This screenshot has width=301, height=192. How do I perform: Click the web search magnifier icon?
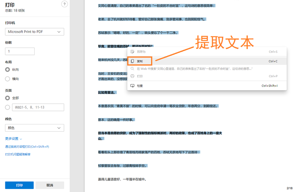[132, 68]
